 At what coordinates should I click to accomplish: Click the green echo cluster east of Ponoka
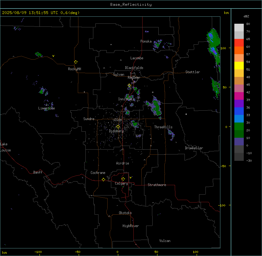(157, 44)
